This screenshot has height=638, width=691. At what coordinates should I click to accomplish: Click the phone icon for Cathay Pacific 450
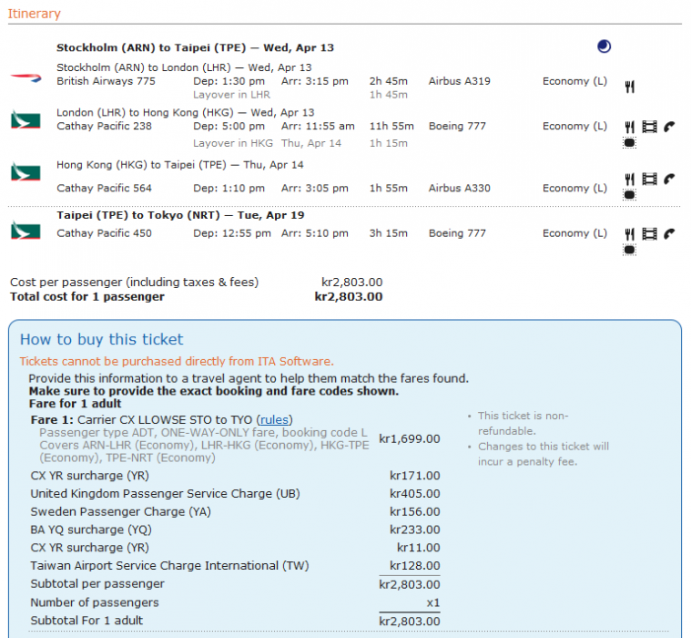pos(669,233)
